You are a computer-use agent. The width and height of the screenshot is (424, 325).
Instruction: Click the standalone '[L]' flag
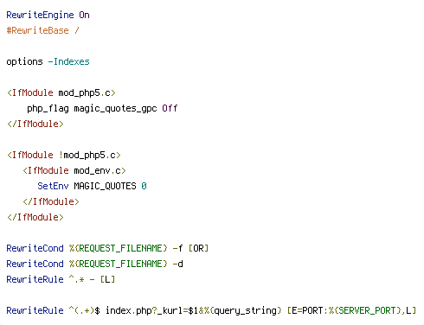(x=107, y=279)
